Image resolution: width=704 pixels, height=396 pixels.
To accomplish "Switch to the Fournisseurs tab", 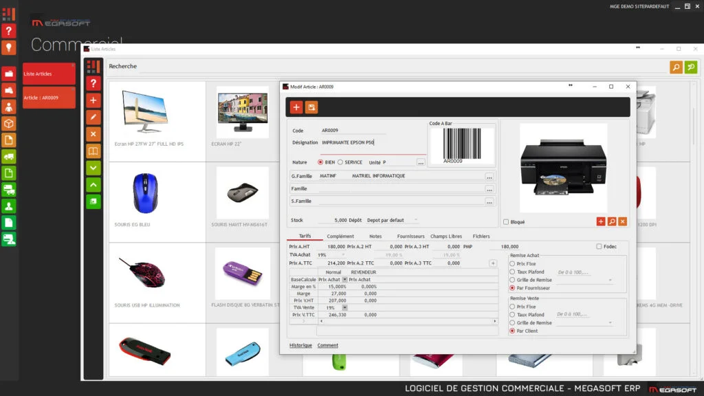I will (x=410, y=236).
